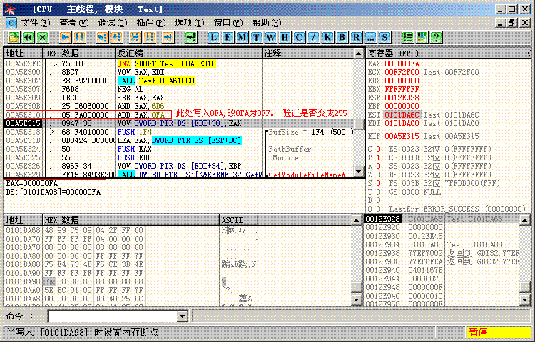Click the Trace over toolbar icon

point(150,37)
